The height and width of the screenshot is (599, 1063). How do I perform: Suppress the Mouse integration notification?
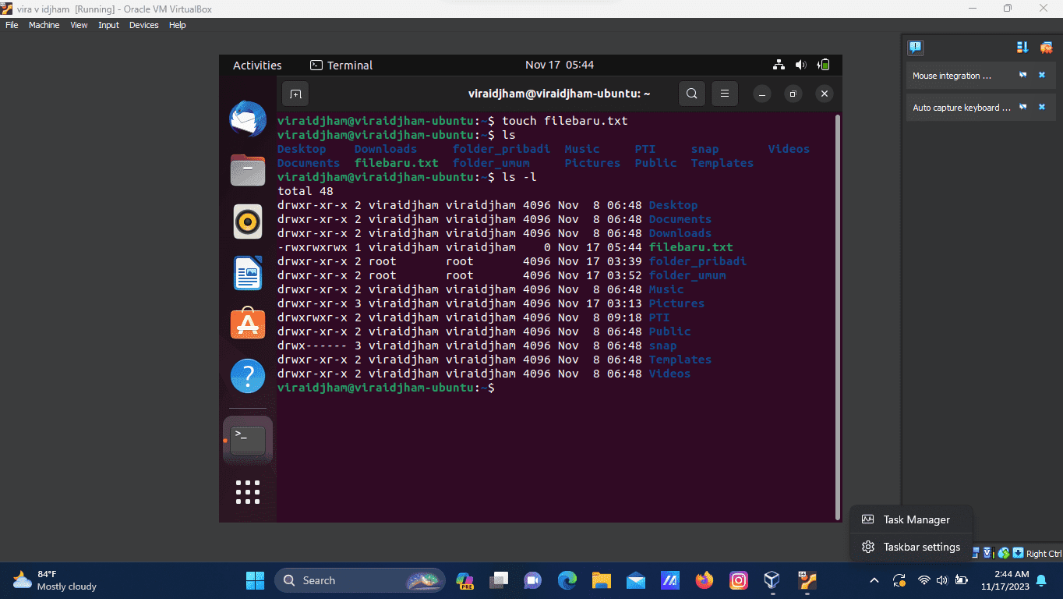[x=1023, y=76]
